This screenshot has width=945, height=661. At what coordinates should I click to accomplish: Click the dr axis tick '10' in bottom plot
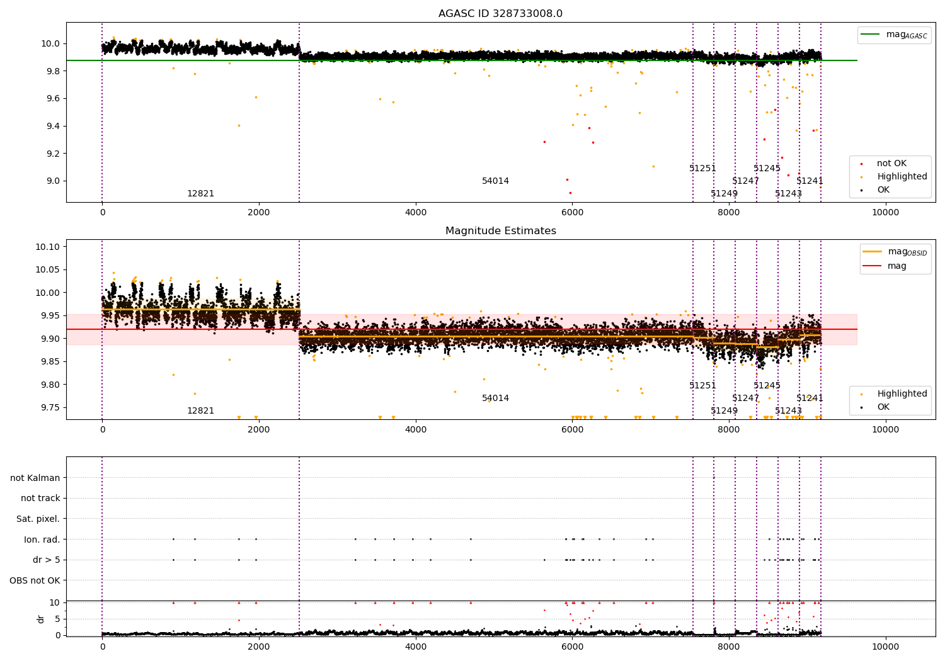pos(55,603)
